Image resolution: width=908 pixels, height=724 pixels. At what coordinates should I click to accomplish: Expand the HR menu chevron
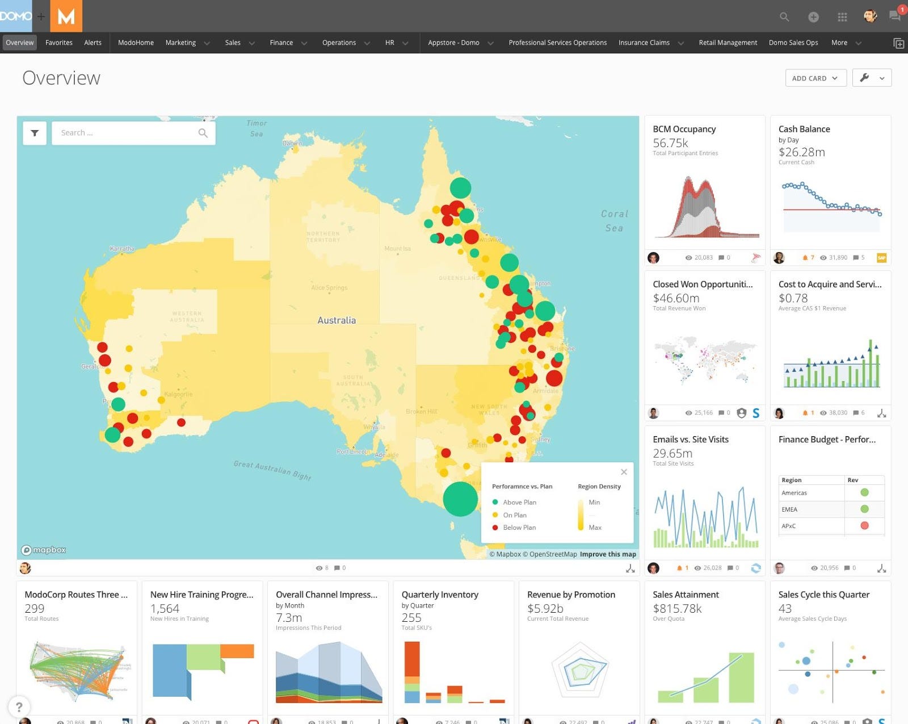point(405,43)
